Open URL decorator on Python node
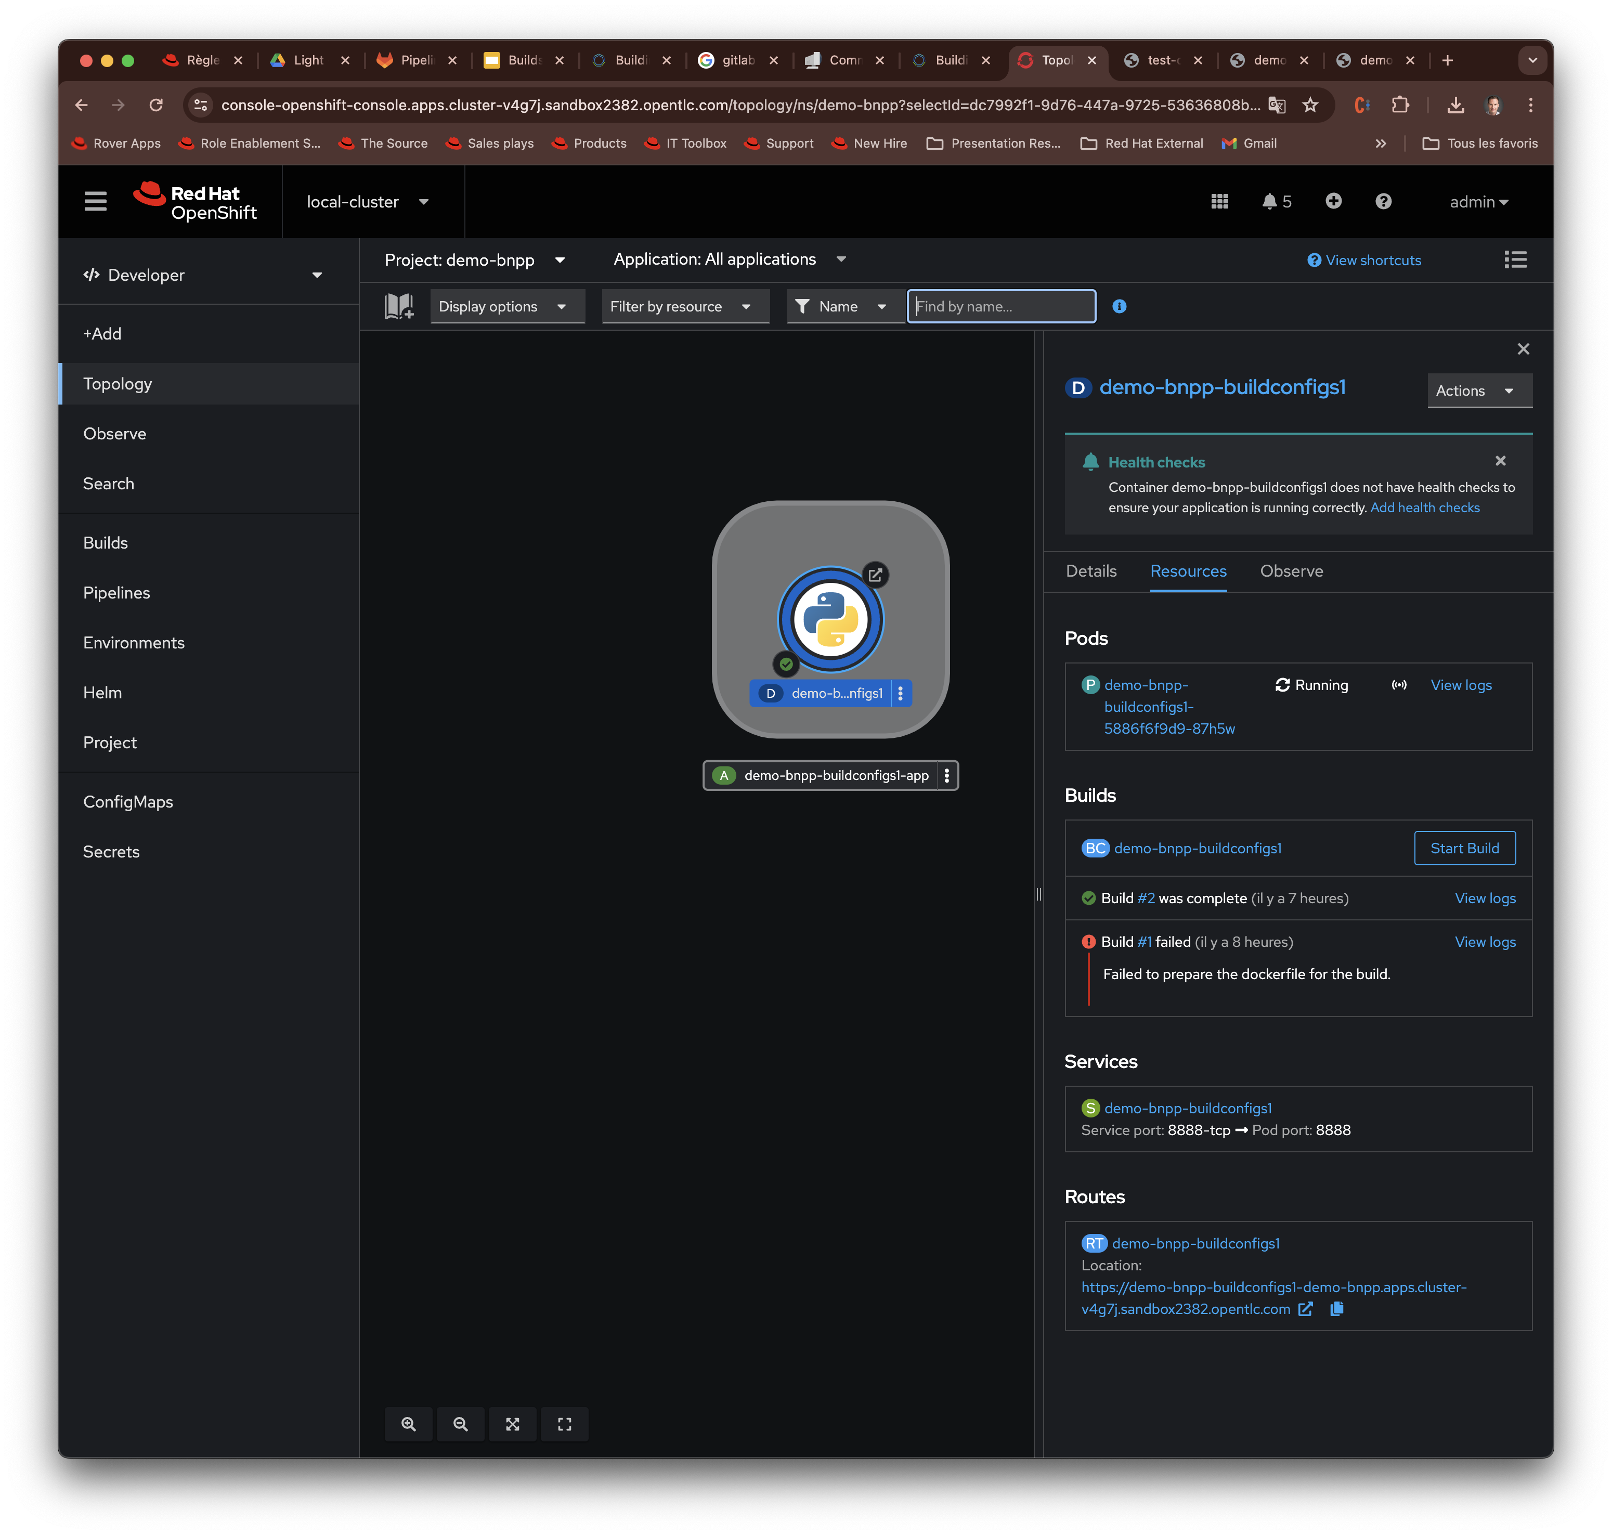The height and width of the screenshot is (1535, 1612). pos(875,575)
